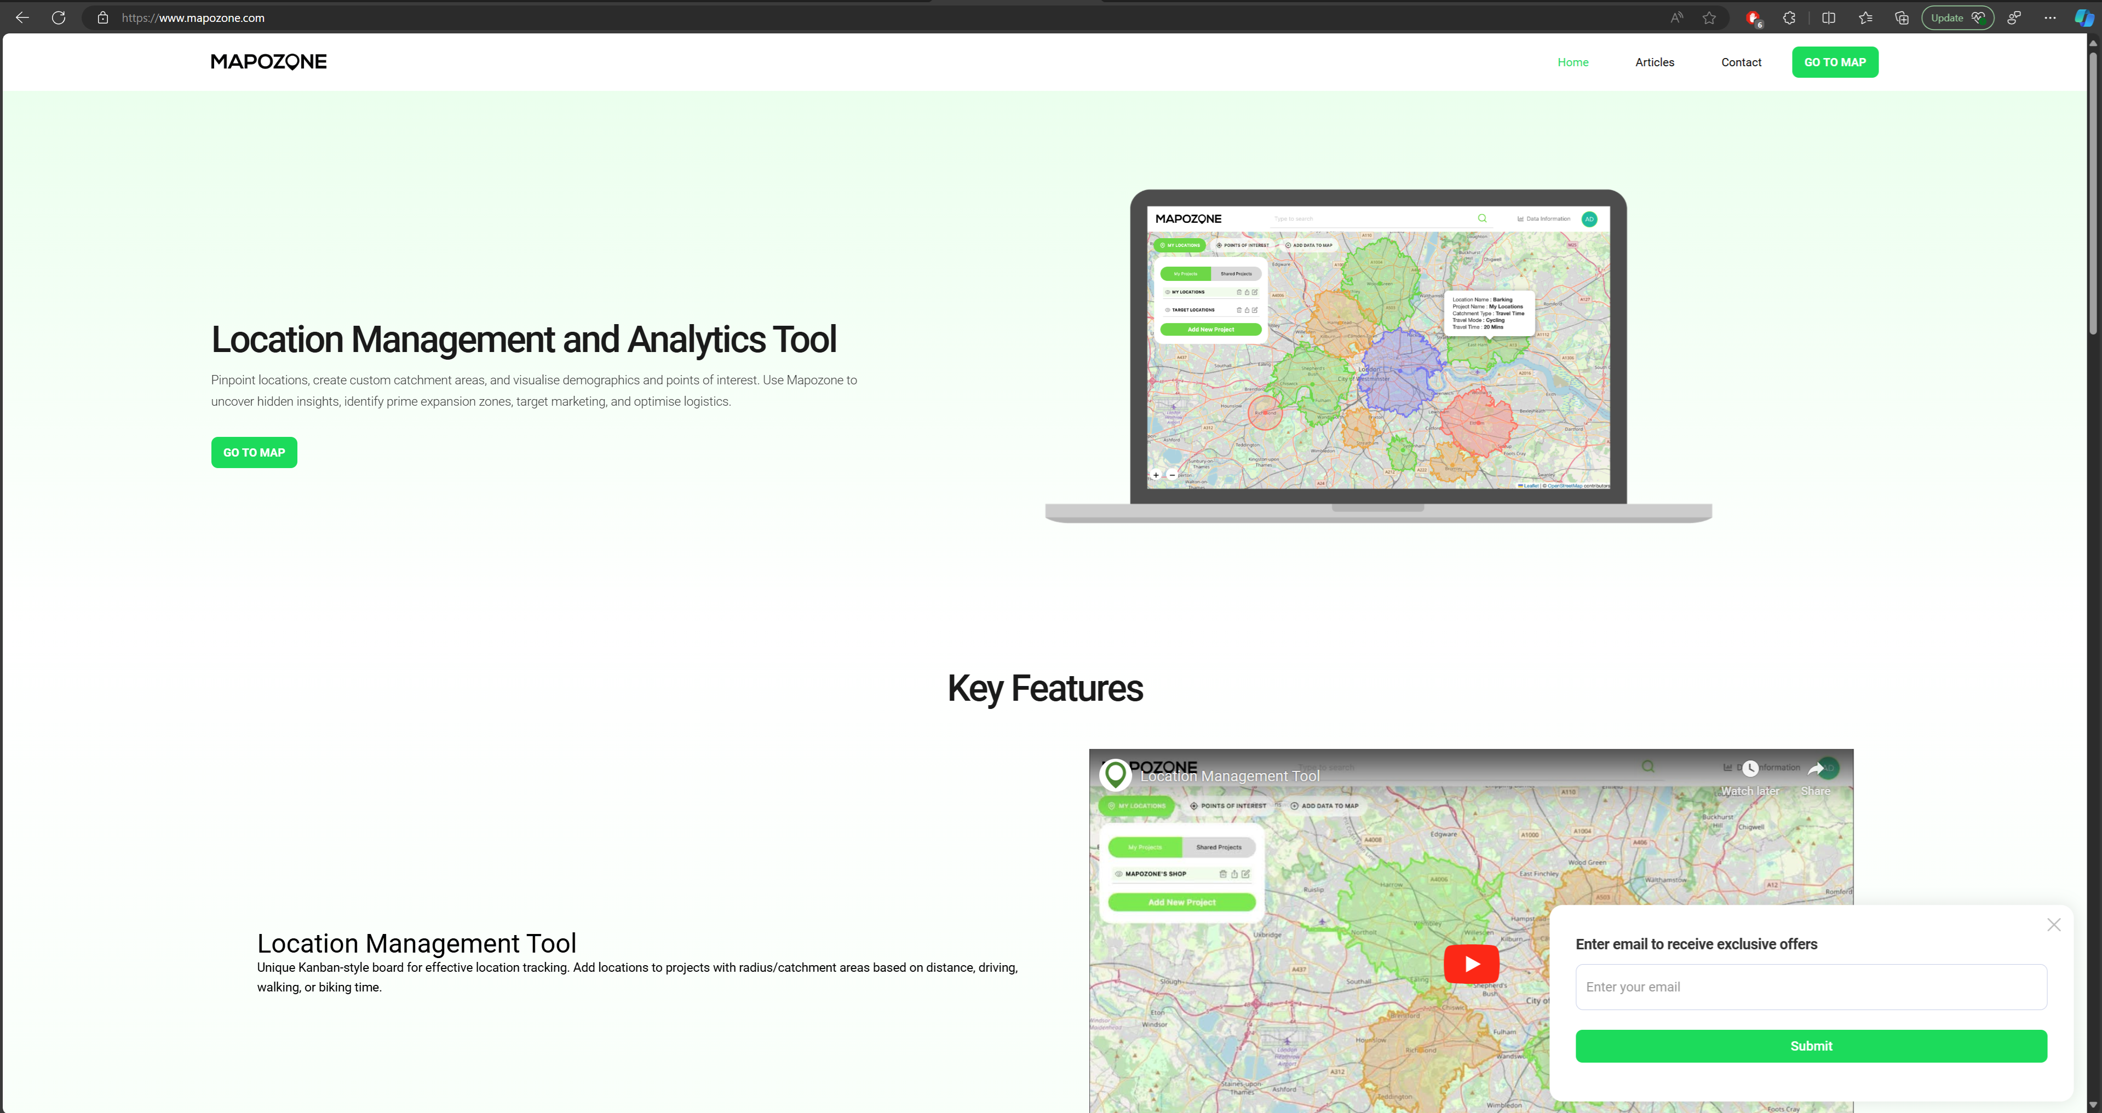
Task: Click GO TO MAP button below hero text
Action: click(x=254, y=453)
